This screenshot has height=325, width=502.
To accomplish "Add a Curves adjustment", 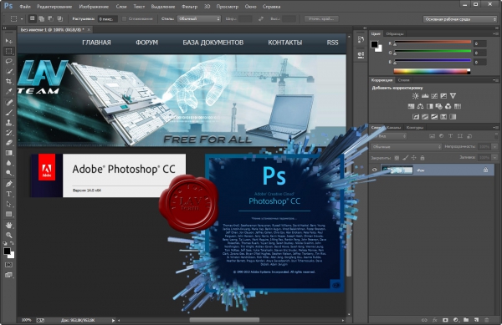I will point(434,96).
